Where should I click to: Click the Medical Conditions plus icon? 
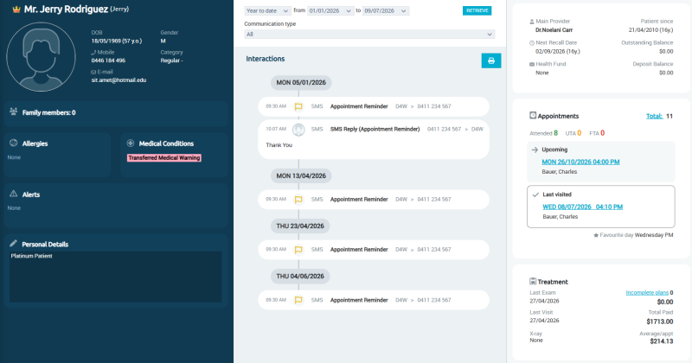[131, 143]
